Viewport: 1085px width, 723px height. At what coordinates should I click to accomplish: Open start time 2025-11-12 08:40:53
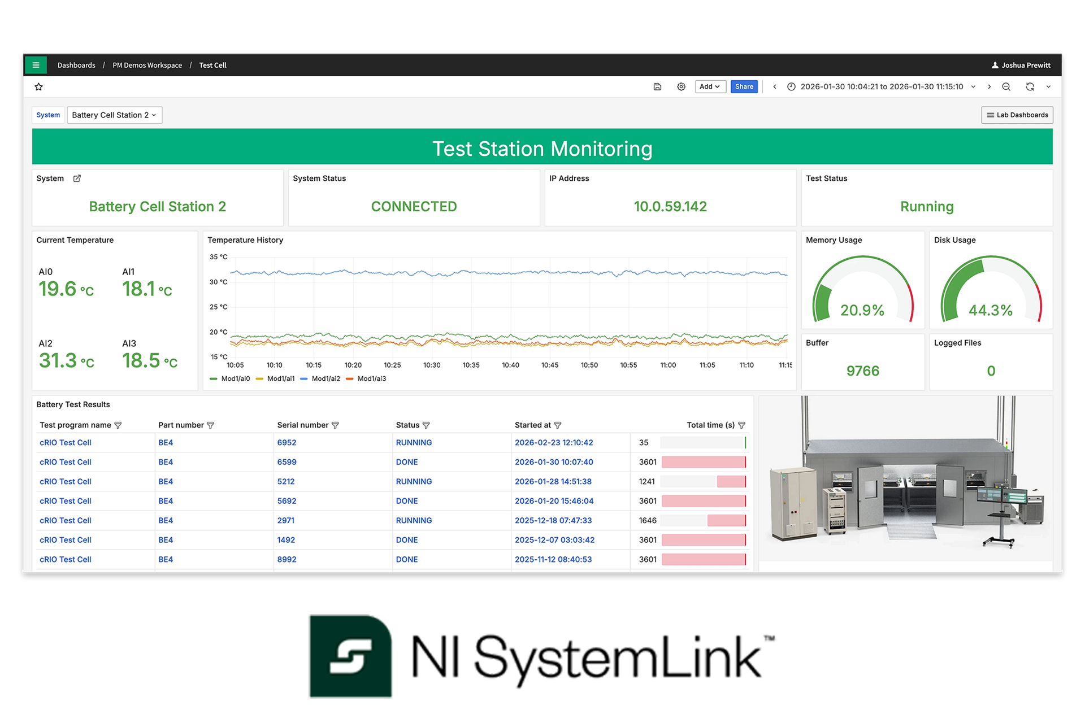(x=553, y=560)
